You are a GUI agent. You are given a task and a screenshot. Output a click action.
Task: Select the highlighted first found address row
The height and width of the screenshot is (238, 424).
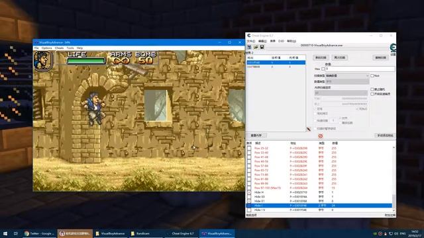point(276,63)
